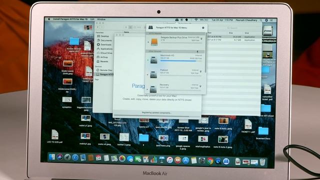Select iCloud Drive in Finder sidebar
The height and width of the screenshot is (180, 320).
pos(104,53)
